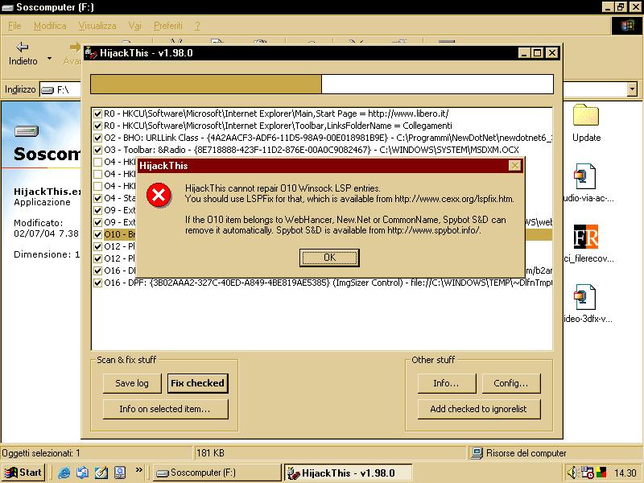The width and height of the screenshot is (644, 483).
Task: Click the Show Desktop quick launch icon
Action: tap(101, 473)
